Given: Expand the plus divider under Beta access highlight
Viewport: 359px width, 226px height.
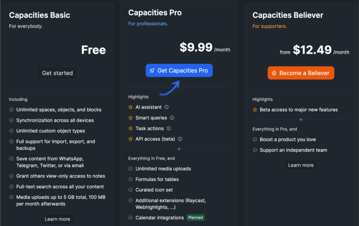Looking at the screenshot, I should click(x=301, y=120).
